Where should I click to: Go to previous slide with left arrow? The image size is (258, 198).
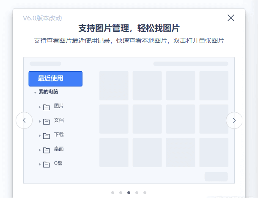pos(24,120)
